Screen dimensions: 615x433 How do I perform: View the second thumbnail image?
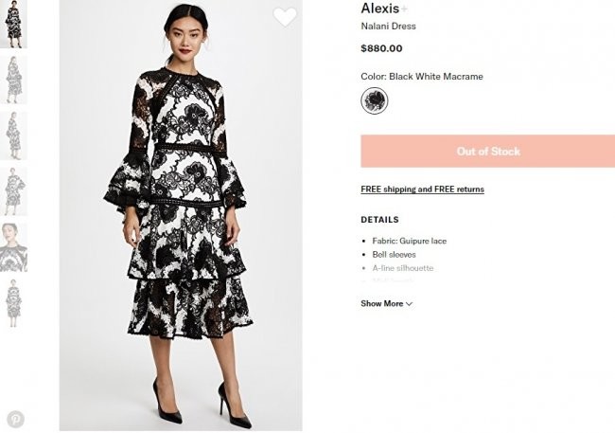[15, 80]
